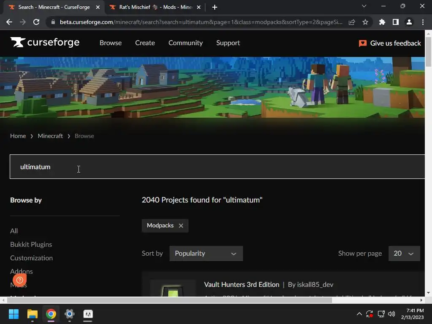
Task: Open the Sort by Popularity dropdown
Action: [x=206, y=254]
